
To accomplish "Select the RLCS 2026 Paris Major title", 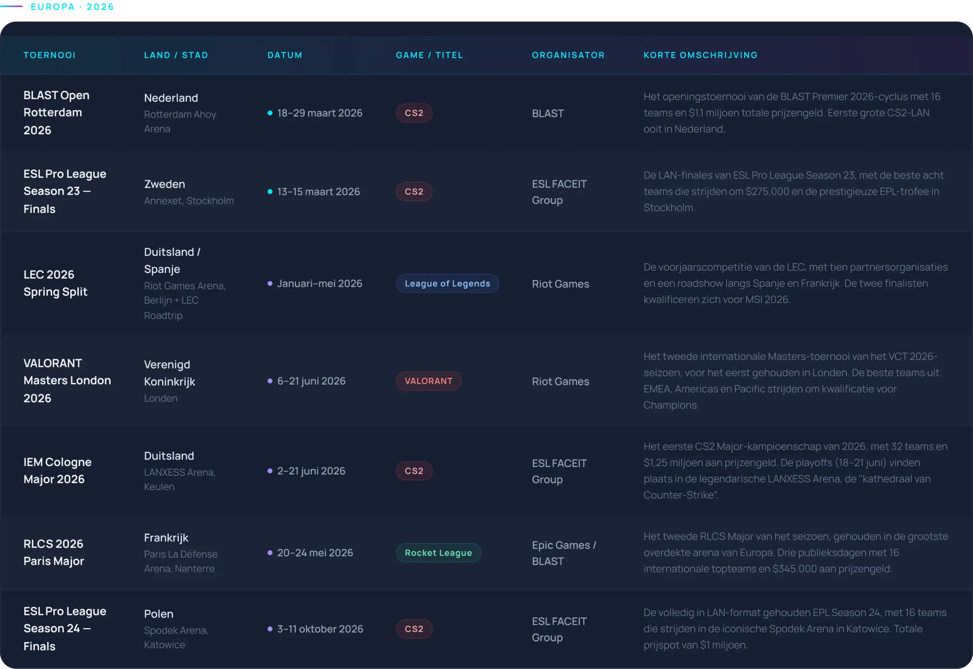I will click(54, 552).
